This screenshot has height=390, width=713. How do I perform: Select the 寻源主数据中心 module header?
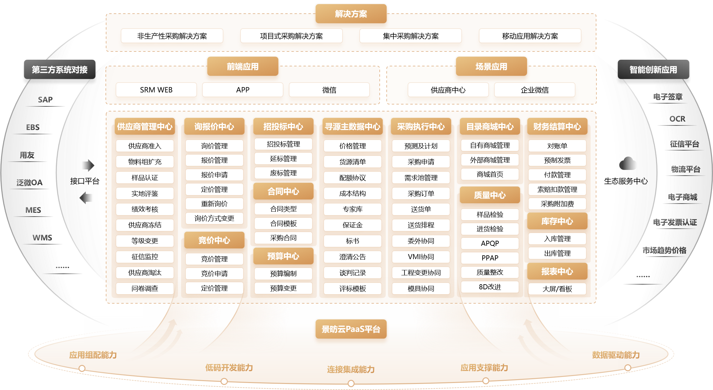point(353,126)
